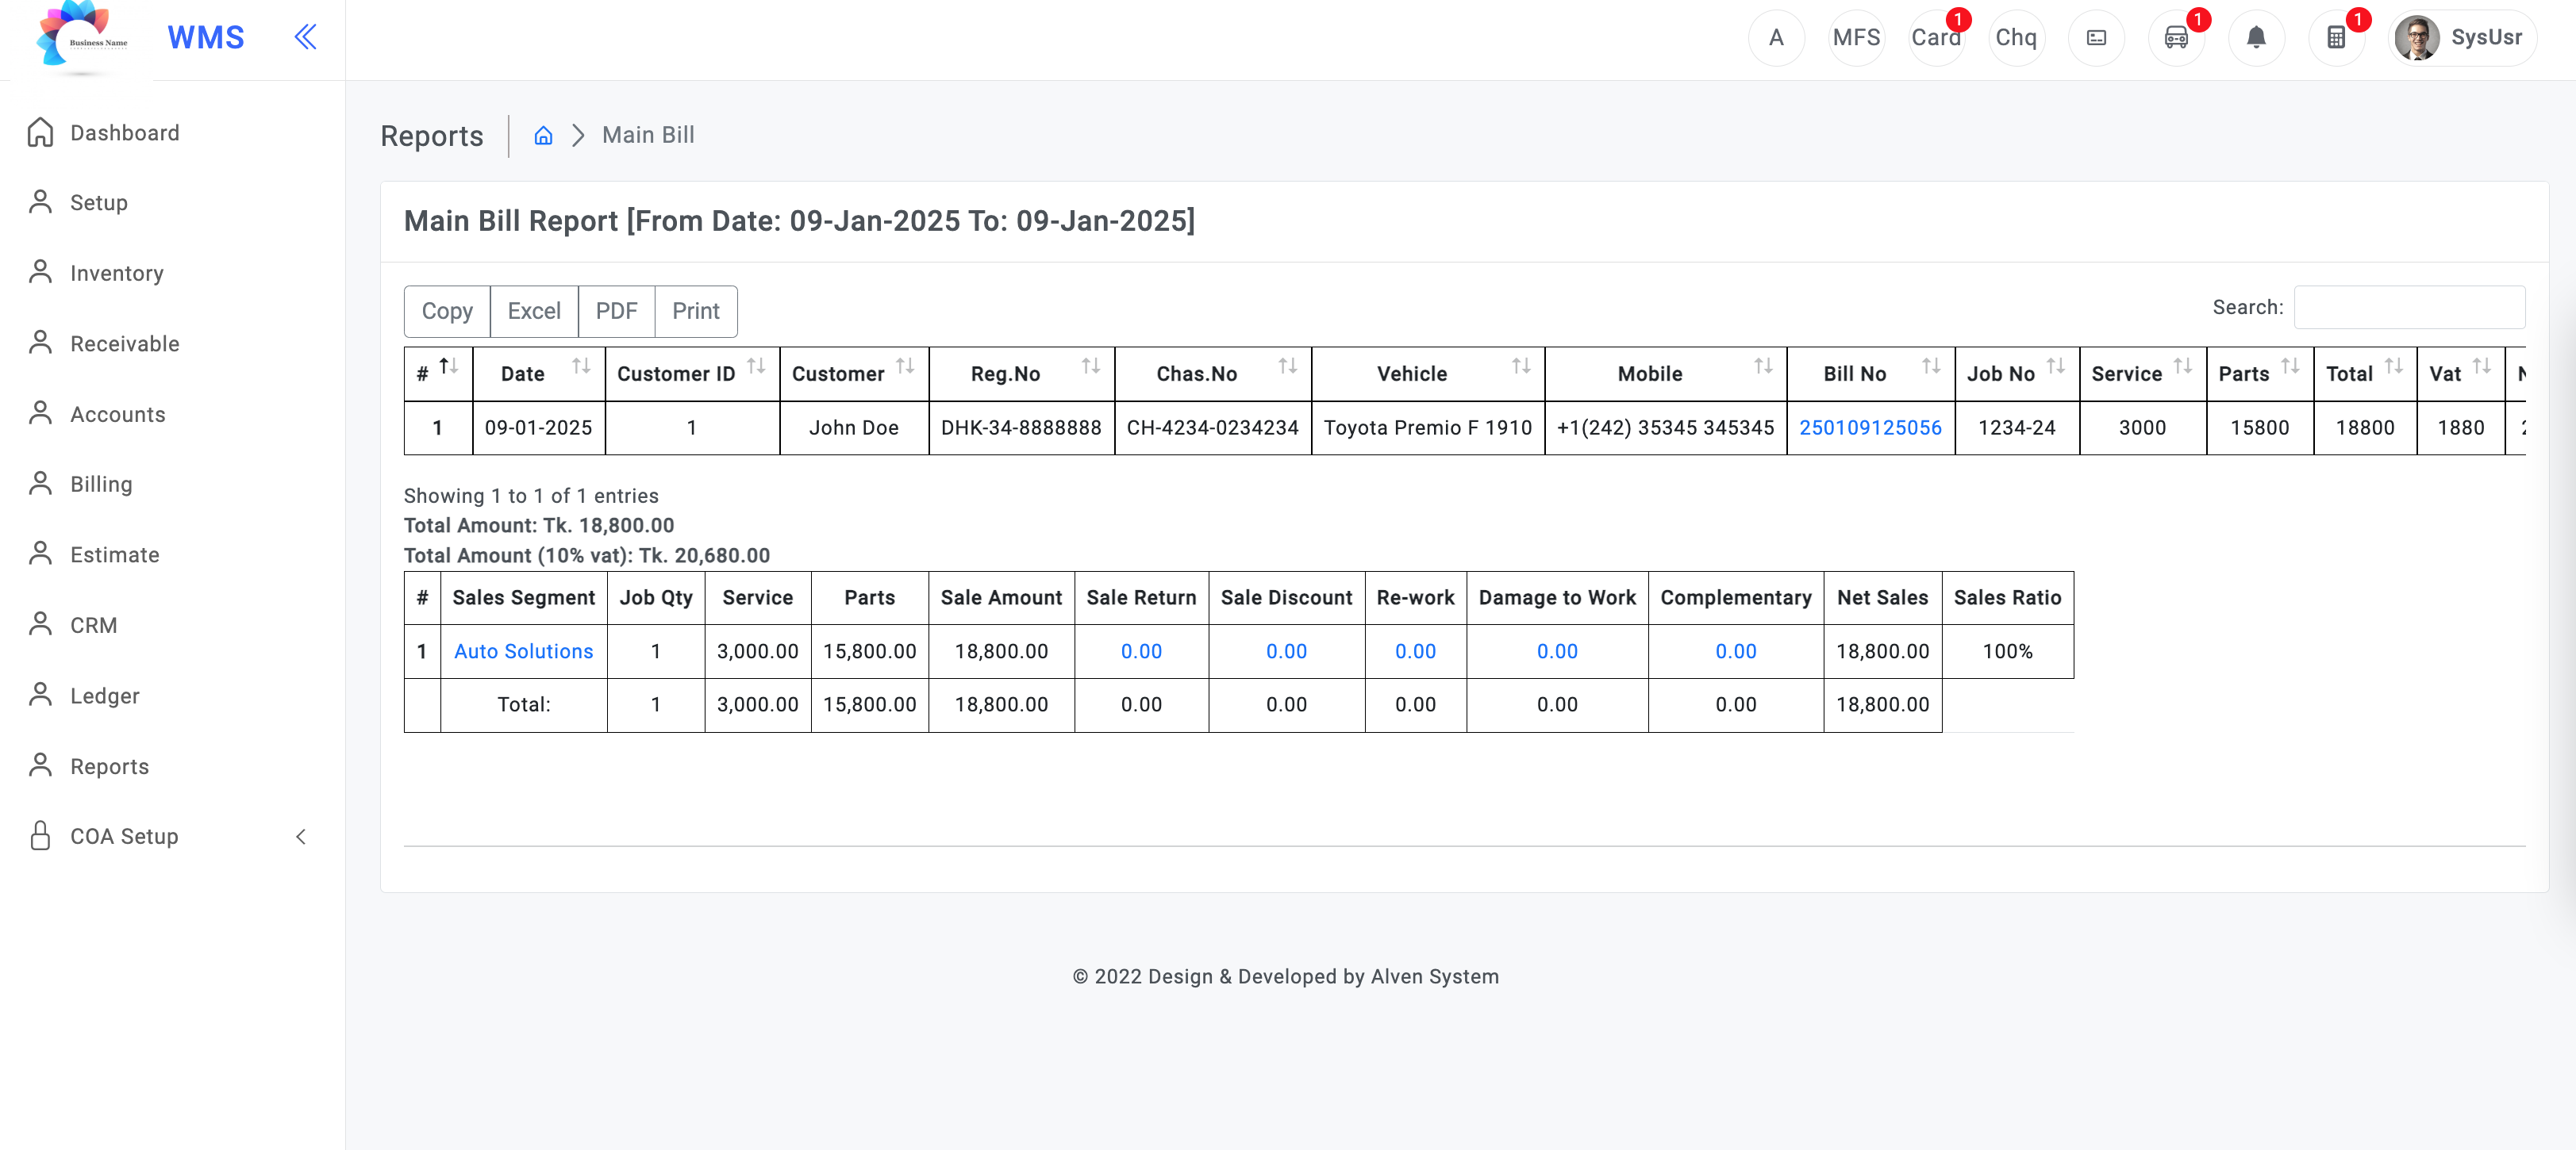Open bill number 250109125056 link
2576x1150 pixels.
[1870, 427]
